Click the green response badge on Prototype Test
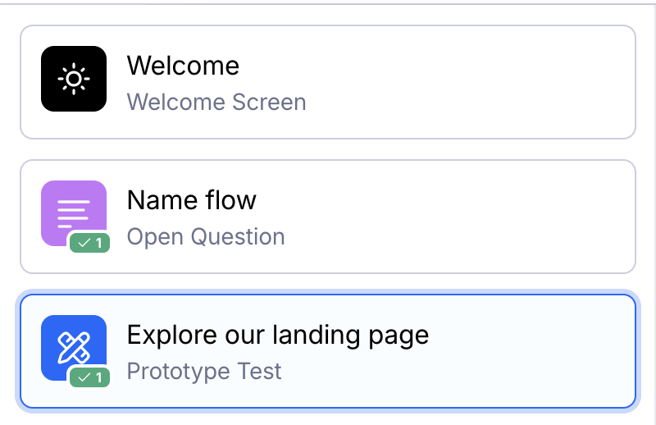 pos(89,377)
